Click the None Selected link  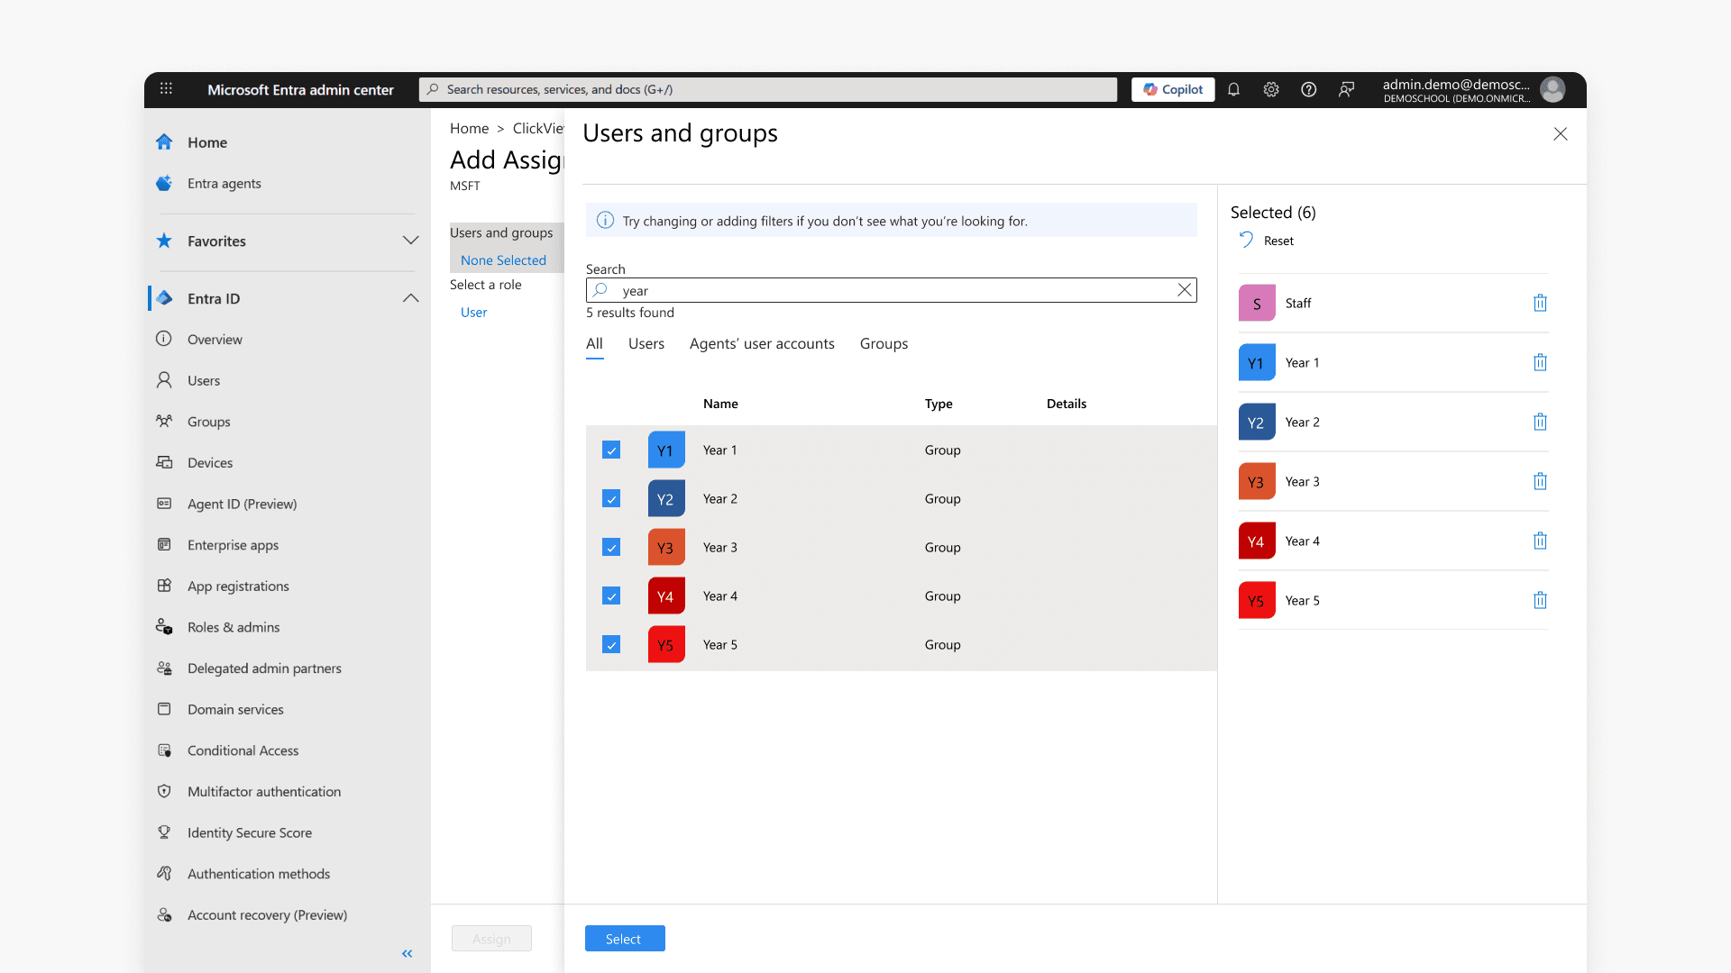pos(503,260)
